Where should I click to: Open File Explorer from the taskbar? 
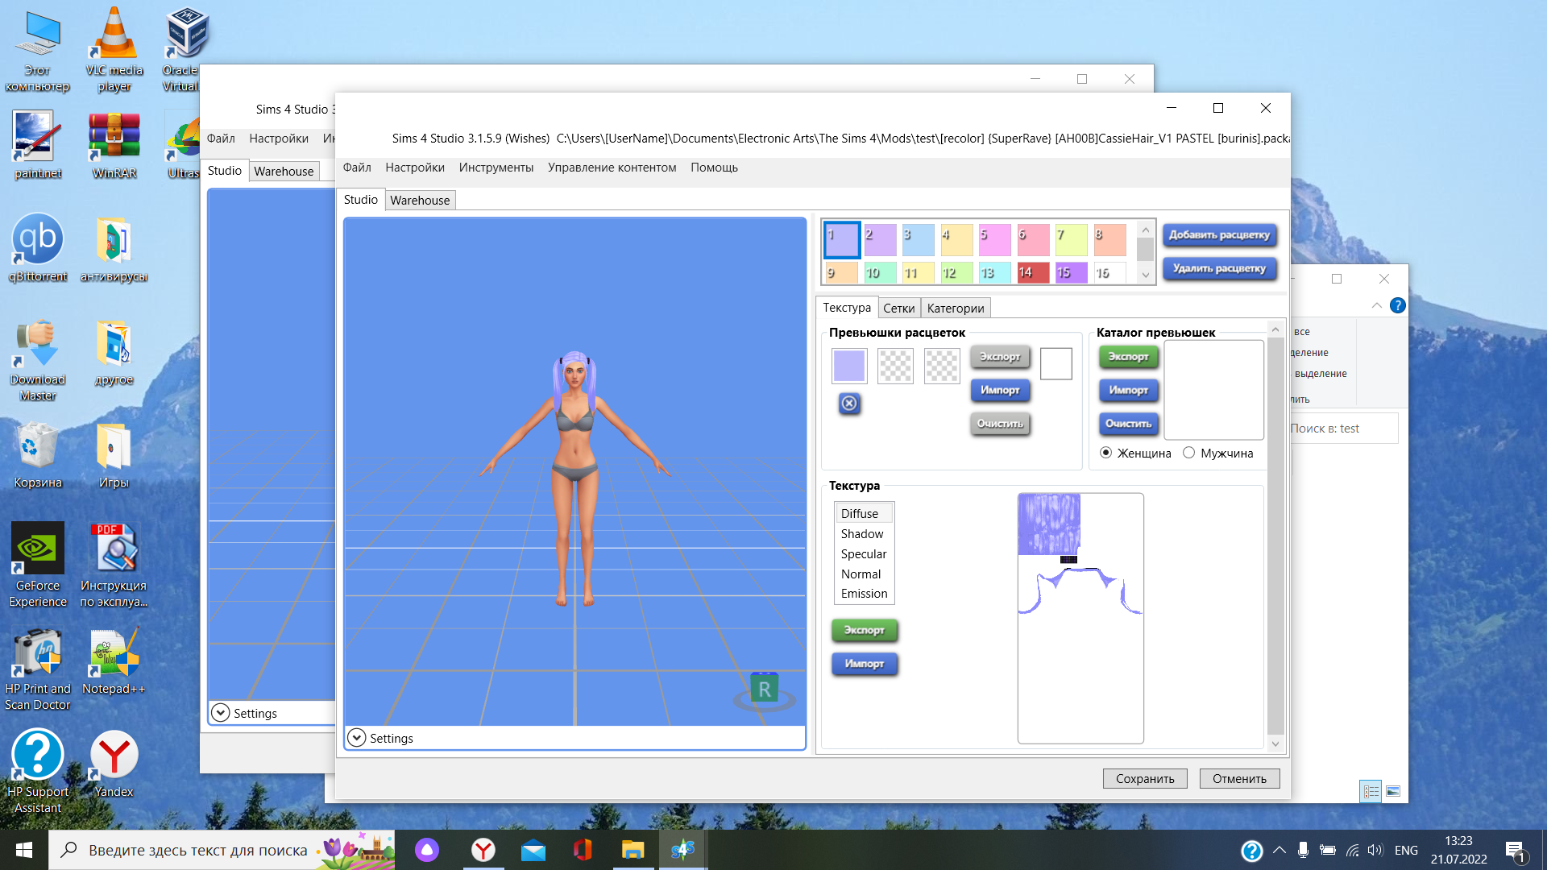click(632, 850)
